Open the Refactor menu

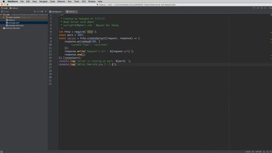coord(61,1)
